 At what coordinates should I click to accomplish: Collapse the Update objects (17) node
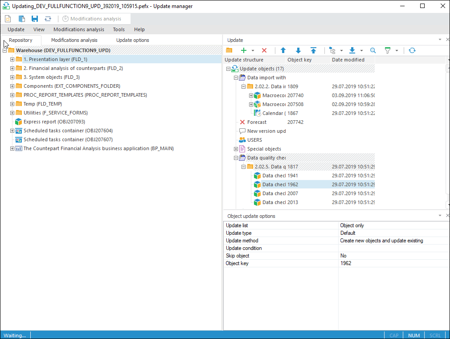tap(228, 69)
